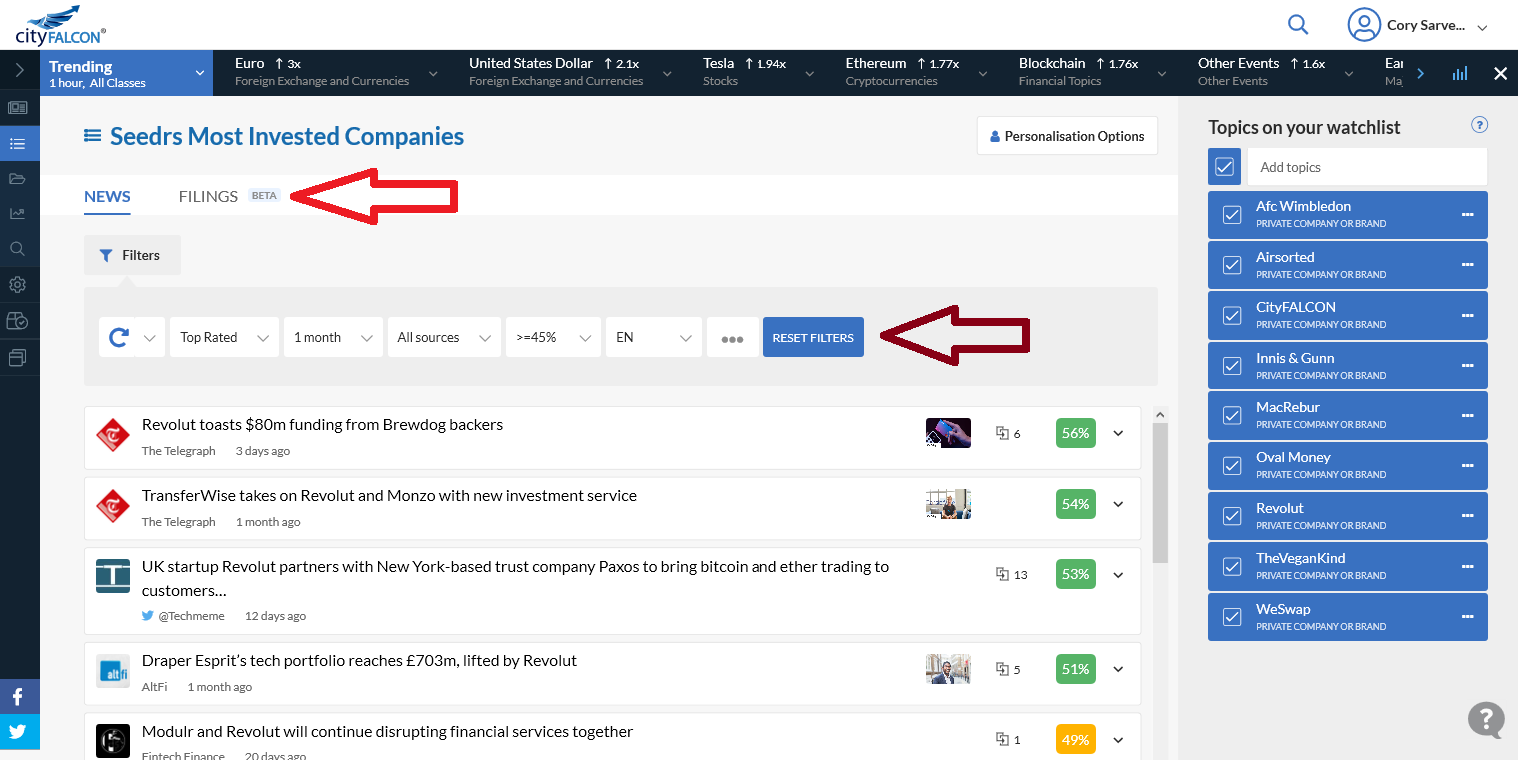Open the help chat bubble icon
This screenshot has height=760, width=1518.
pos(1486,719)
